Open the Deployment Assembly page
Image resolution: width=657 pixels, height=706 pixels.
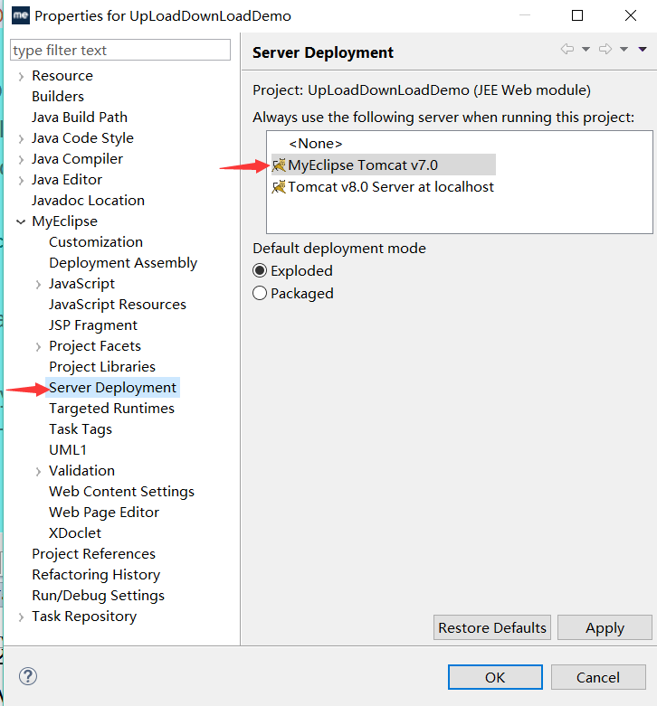click(x=123, y=263)
